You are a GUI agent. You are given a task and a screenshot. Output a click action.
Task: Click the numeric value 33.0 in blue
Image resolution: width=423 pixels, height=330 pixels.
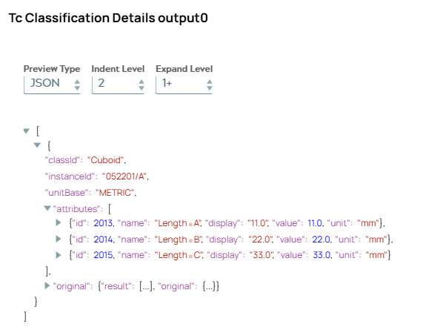pos(322,255)
